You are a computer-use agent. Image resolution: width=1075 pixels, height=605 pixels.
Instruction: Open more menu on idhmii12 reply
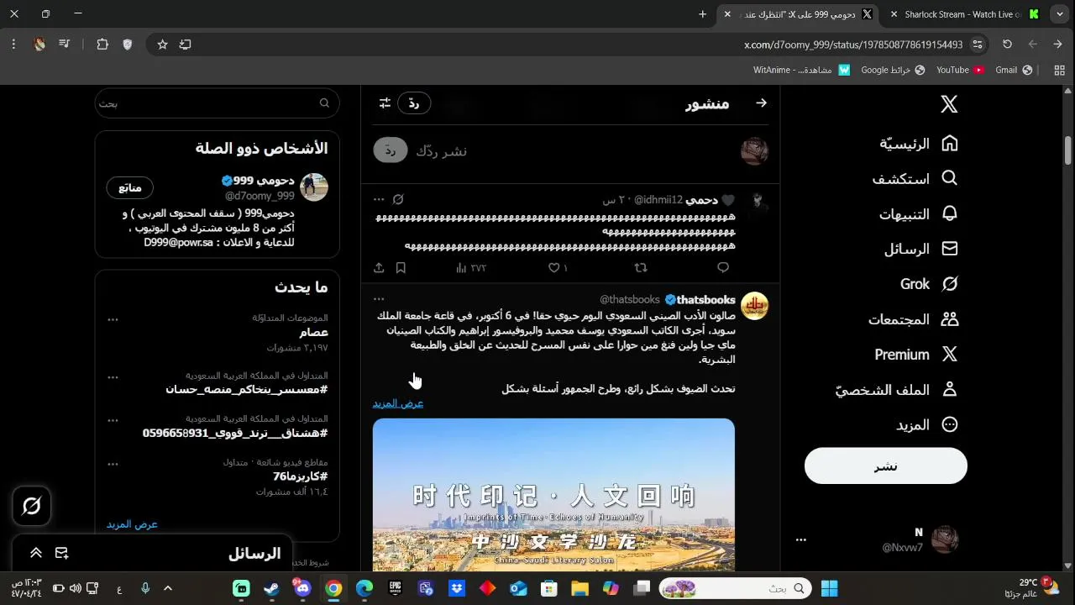(x=379, y=200)
